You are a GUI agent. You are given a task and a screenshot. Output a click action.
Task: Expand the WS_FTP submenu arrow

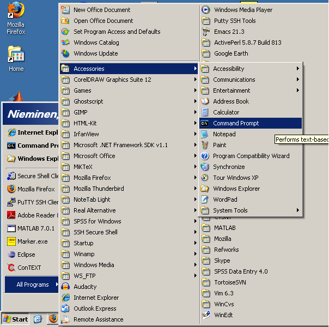click(x=196, y=276)
